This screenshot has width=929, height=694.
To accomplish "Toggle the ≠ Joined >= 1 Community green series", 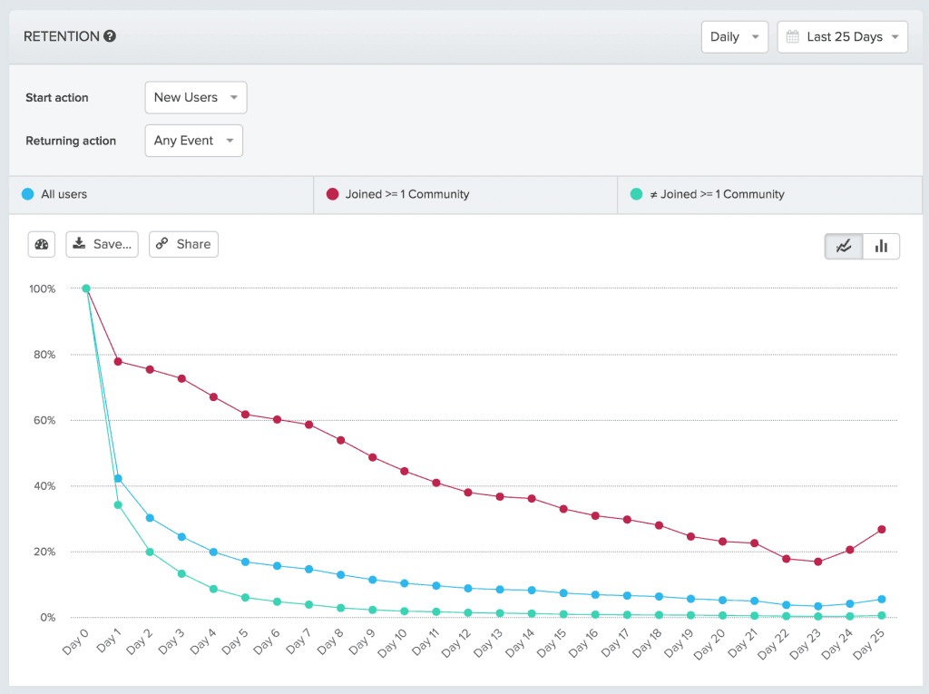I will click(x=636, y=194).
